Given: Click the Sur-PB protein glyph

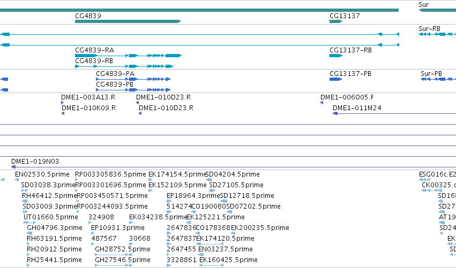Looking at the screenshot, I should pos(438,79).
